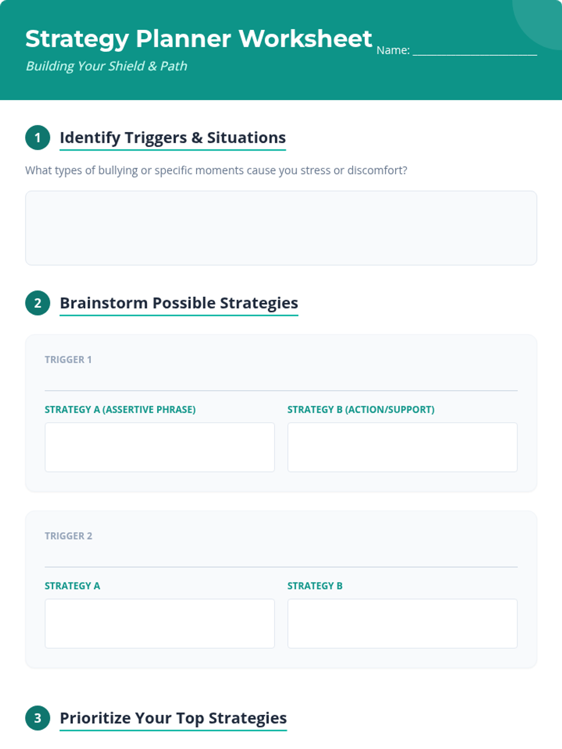Click the Trigger 2 entry line
Viewport: 562px width, 749px height.
(281, 558)
